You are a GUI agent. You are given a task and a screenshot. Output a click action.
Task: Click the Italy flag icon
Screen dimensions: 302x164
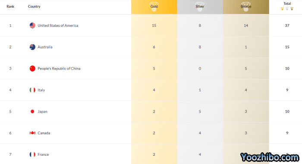(x=32, y=90)
